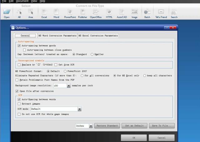Convert to PowerPoint icon
This screenshot has height=142, width=200.
tap(70, 12)
